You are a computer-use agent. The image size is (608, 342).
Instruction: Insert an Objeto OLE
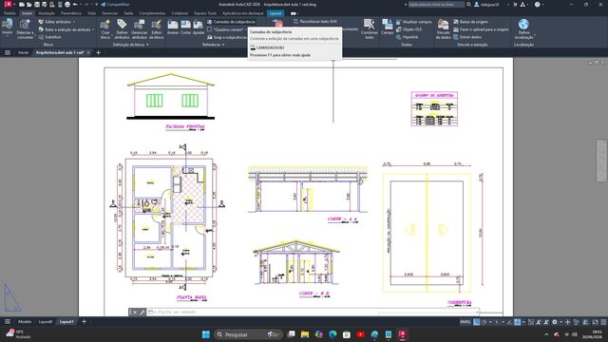click(x=409, y=29)
